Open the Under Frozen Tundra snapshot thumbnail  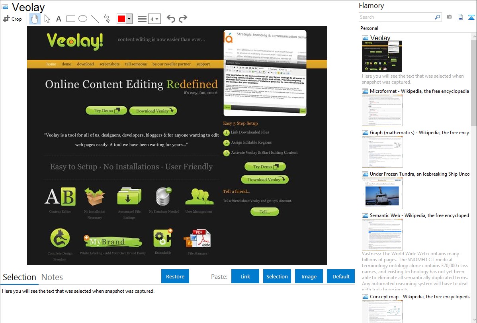[x=382, y=193]
